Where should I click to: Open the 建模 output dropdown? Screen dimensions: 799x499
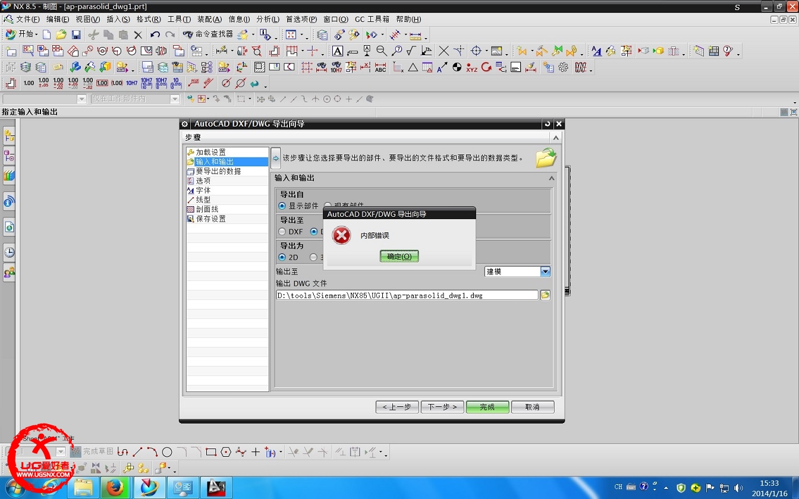(x=545, y=271)
